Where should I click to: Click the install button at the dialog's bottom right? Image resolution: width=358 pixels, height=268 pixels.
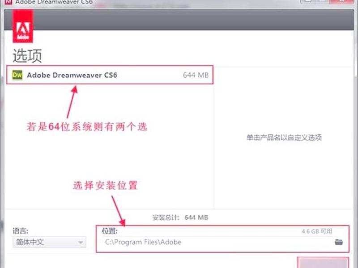tap(323, 263)
